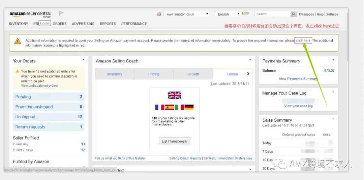Click the Today row in Sales Summary

point(298,143)
